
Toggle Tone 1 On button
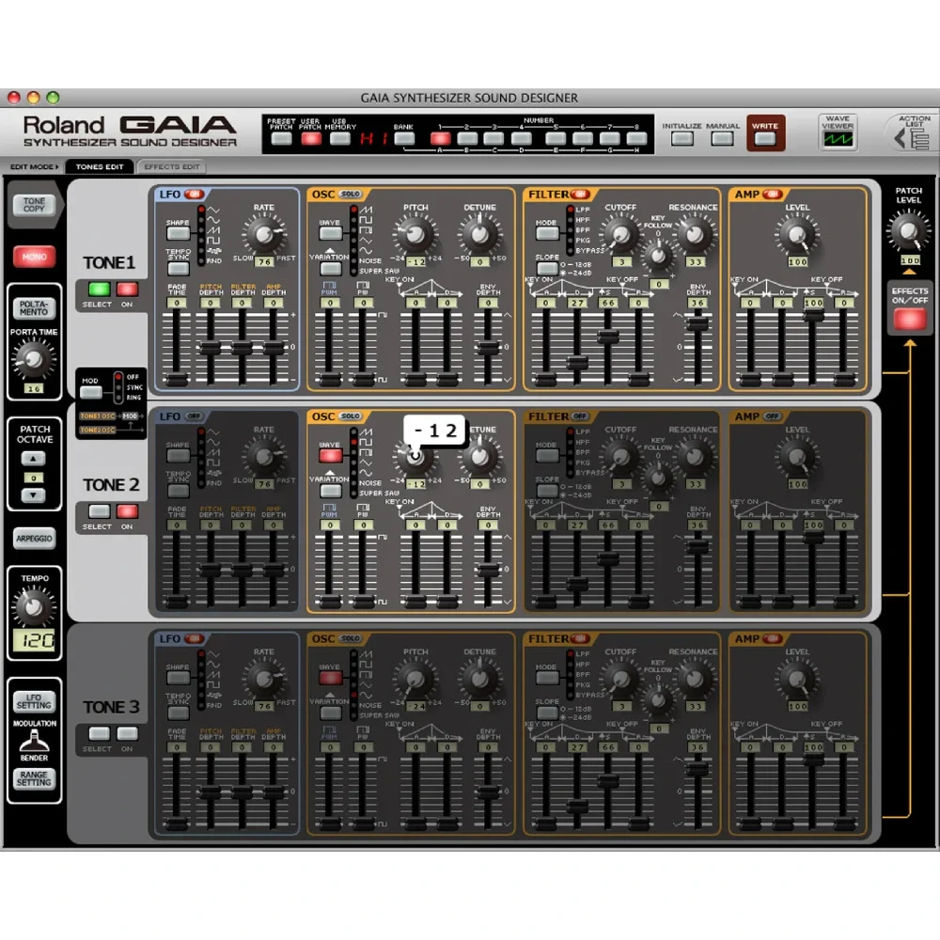(127, 290)
